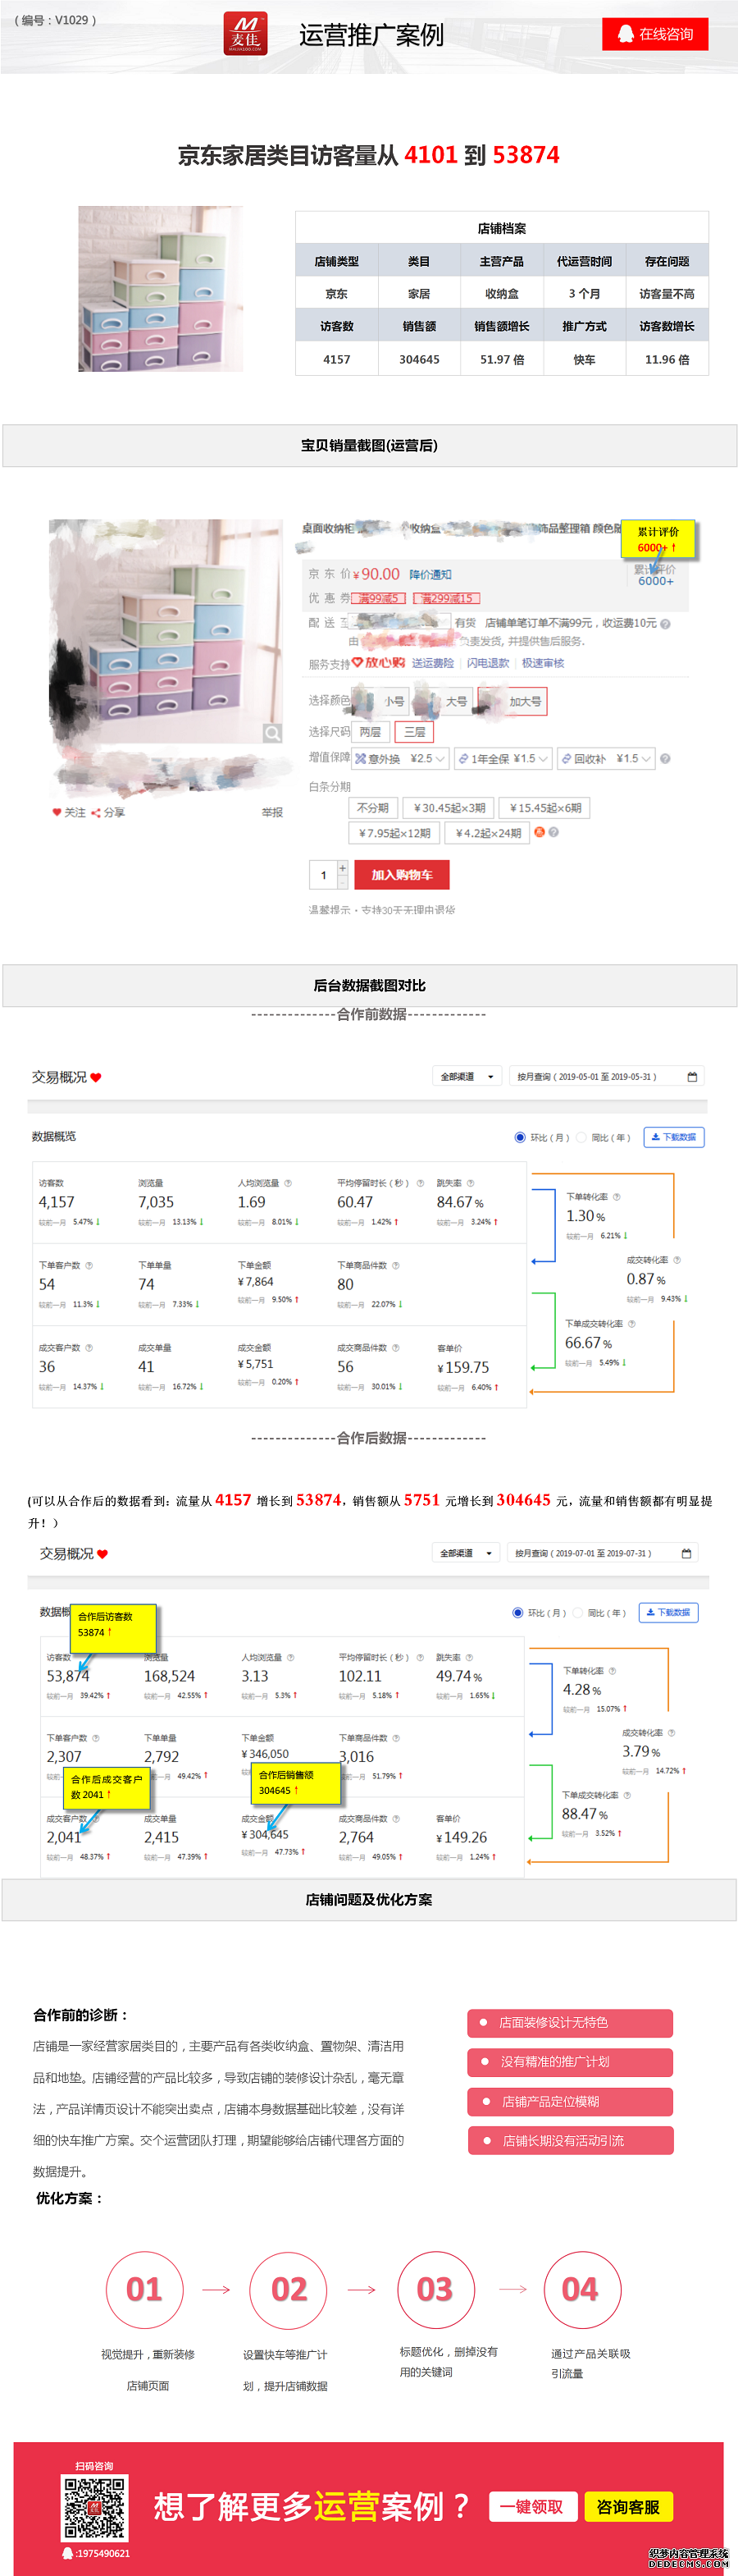738x2576 pixels.
Task: Click 下载数据 in the May 2019 panel
Action: [674, 1137]
